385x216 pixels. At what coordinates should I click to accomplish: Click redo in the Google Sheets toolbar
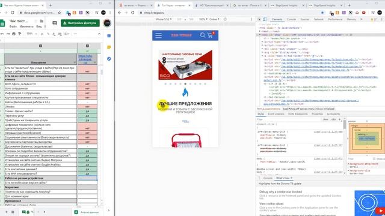(x=8, y=34)
